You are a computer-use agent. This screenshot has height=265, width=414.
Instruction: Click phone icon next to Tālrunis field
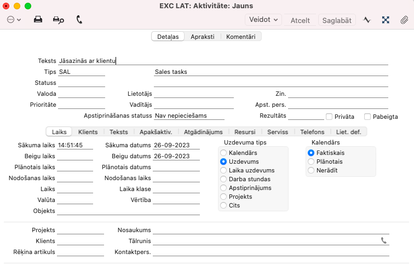point(383,240)
